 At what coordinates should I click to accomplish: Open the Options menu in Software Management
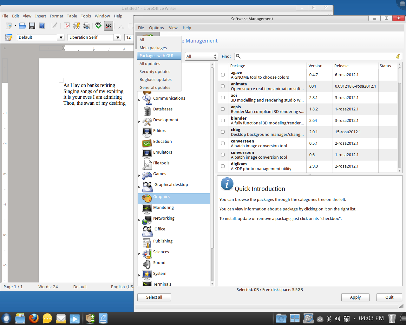tap(156, 28)
